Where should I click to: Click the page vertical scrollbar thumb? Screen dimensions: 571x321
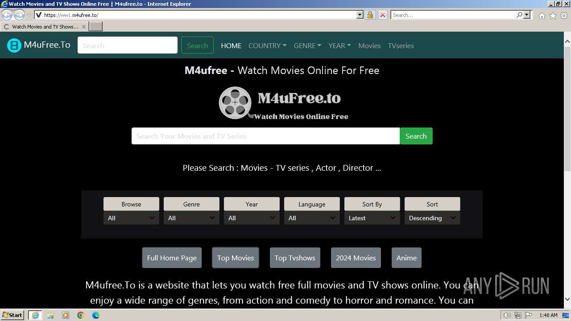click(x=567, y=109)
